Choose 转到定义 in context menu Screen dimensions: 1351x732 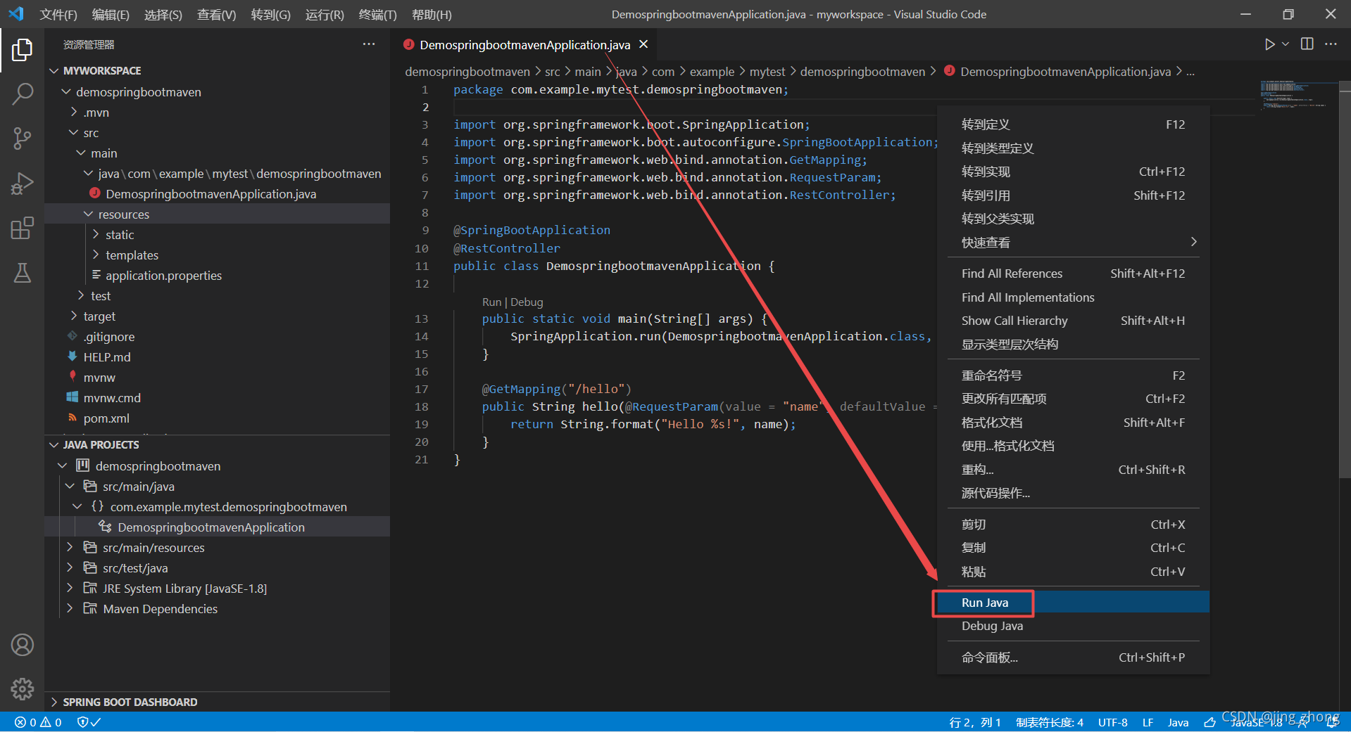click(1073, 124)
